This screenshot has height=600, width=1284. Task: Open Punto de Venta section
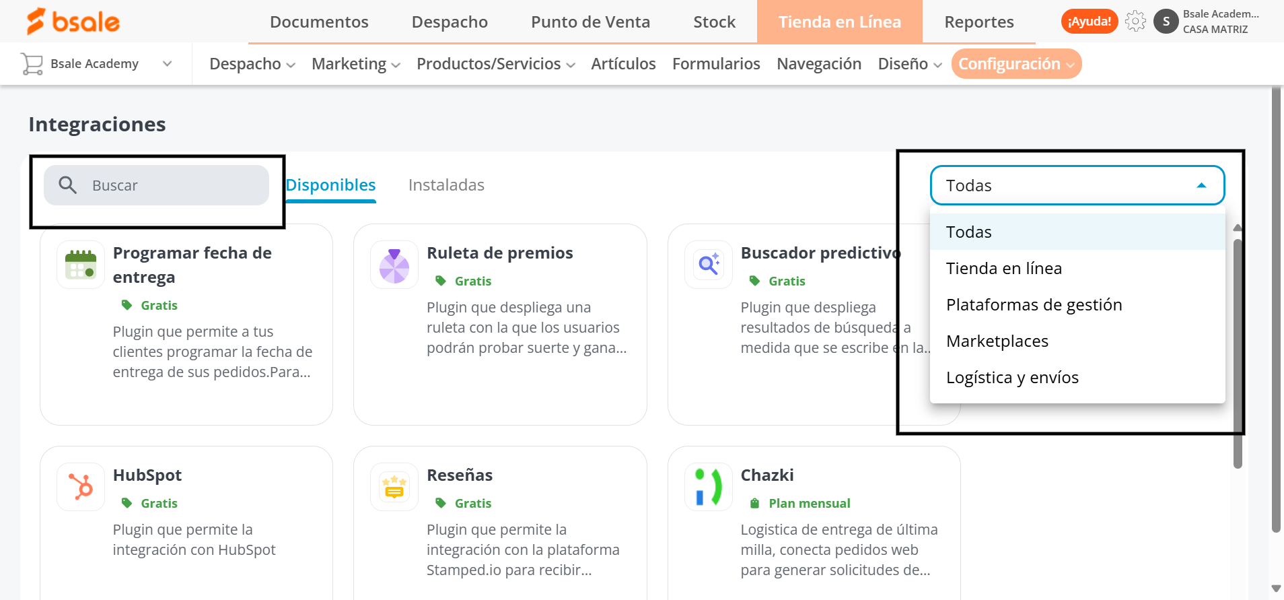pos(590,22)
